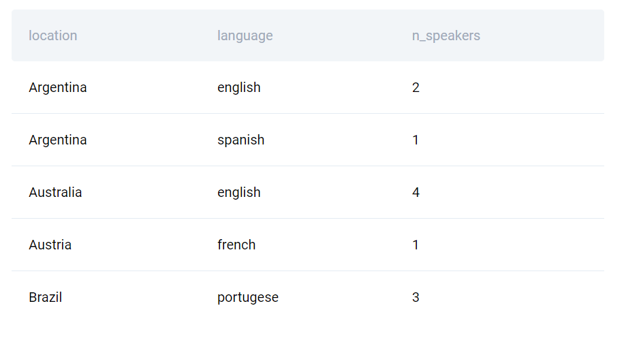
Task: Click the blank area right of Brazil's count
Action: pyautogui.click(x=512, y=297)
